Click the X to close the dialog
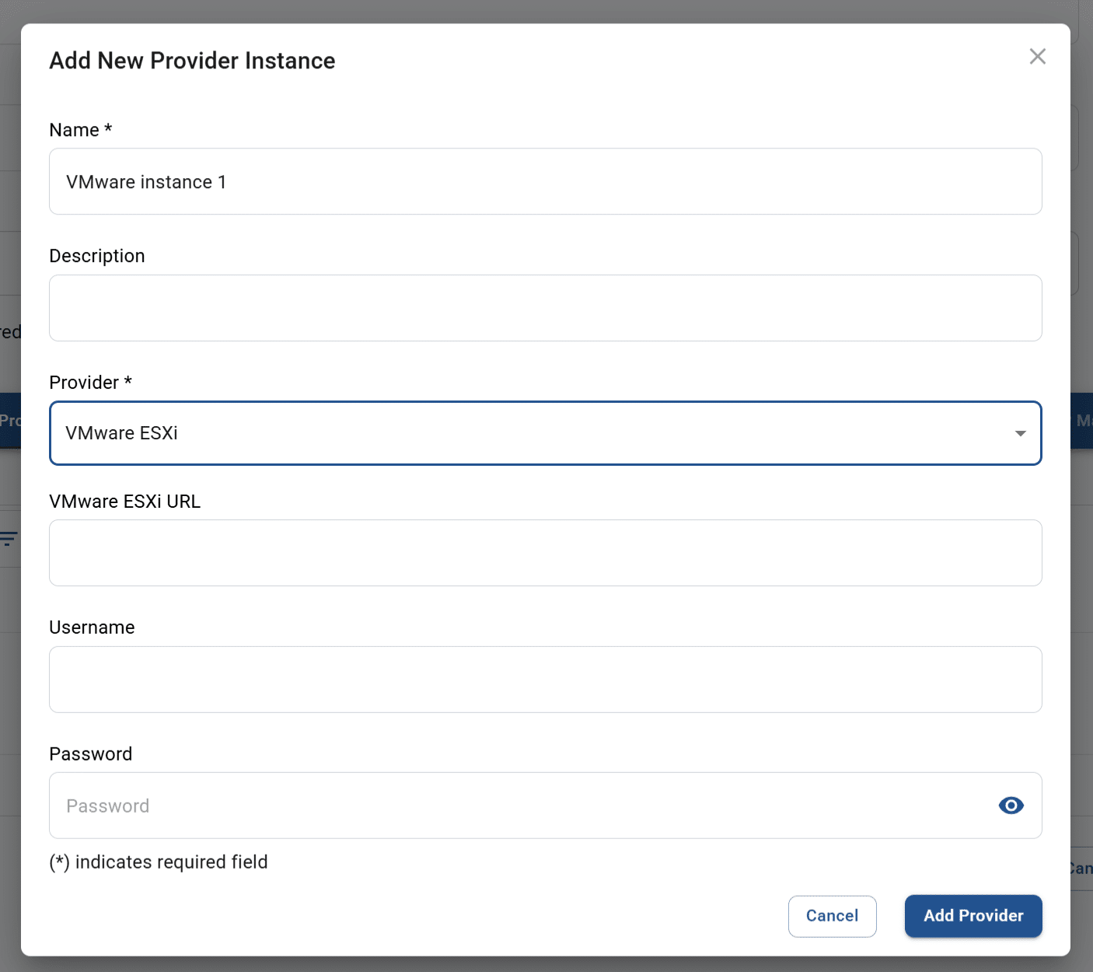This screenshot has width=1093, height=972. 1037,56
